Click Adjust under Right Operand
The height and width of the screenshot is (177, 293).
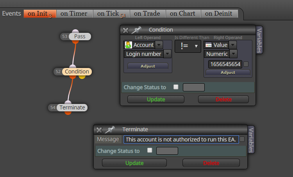click(228, 73)
